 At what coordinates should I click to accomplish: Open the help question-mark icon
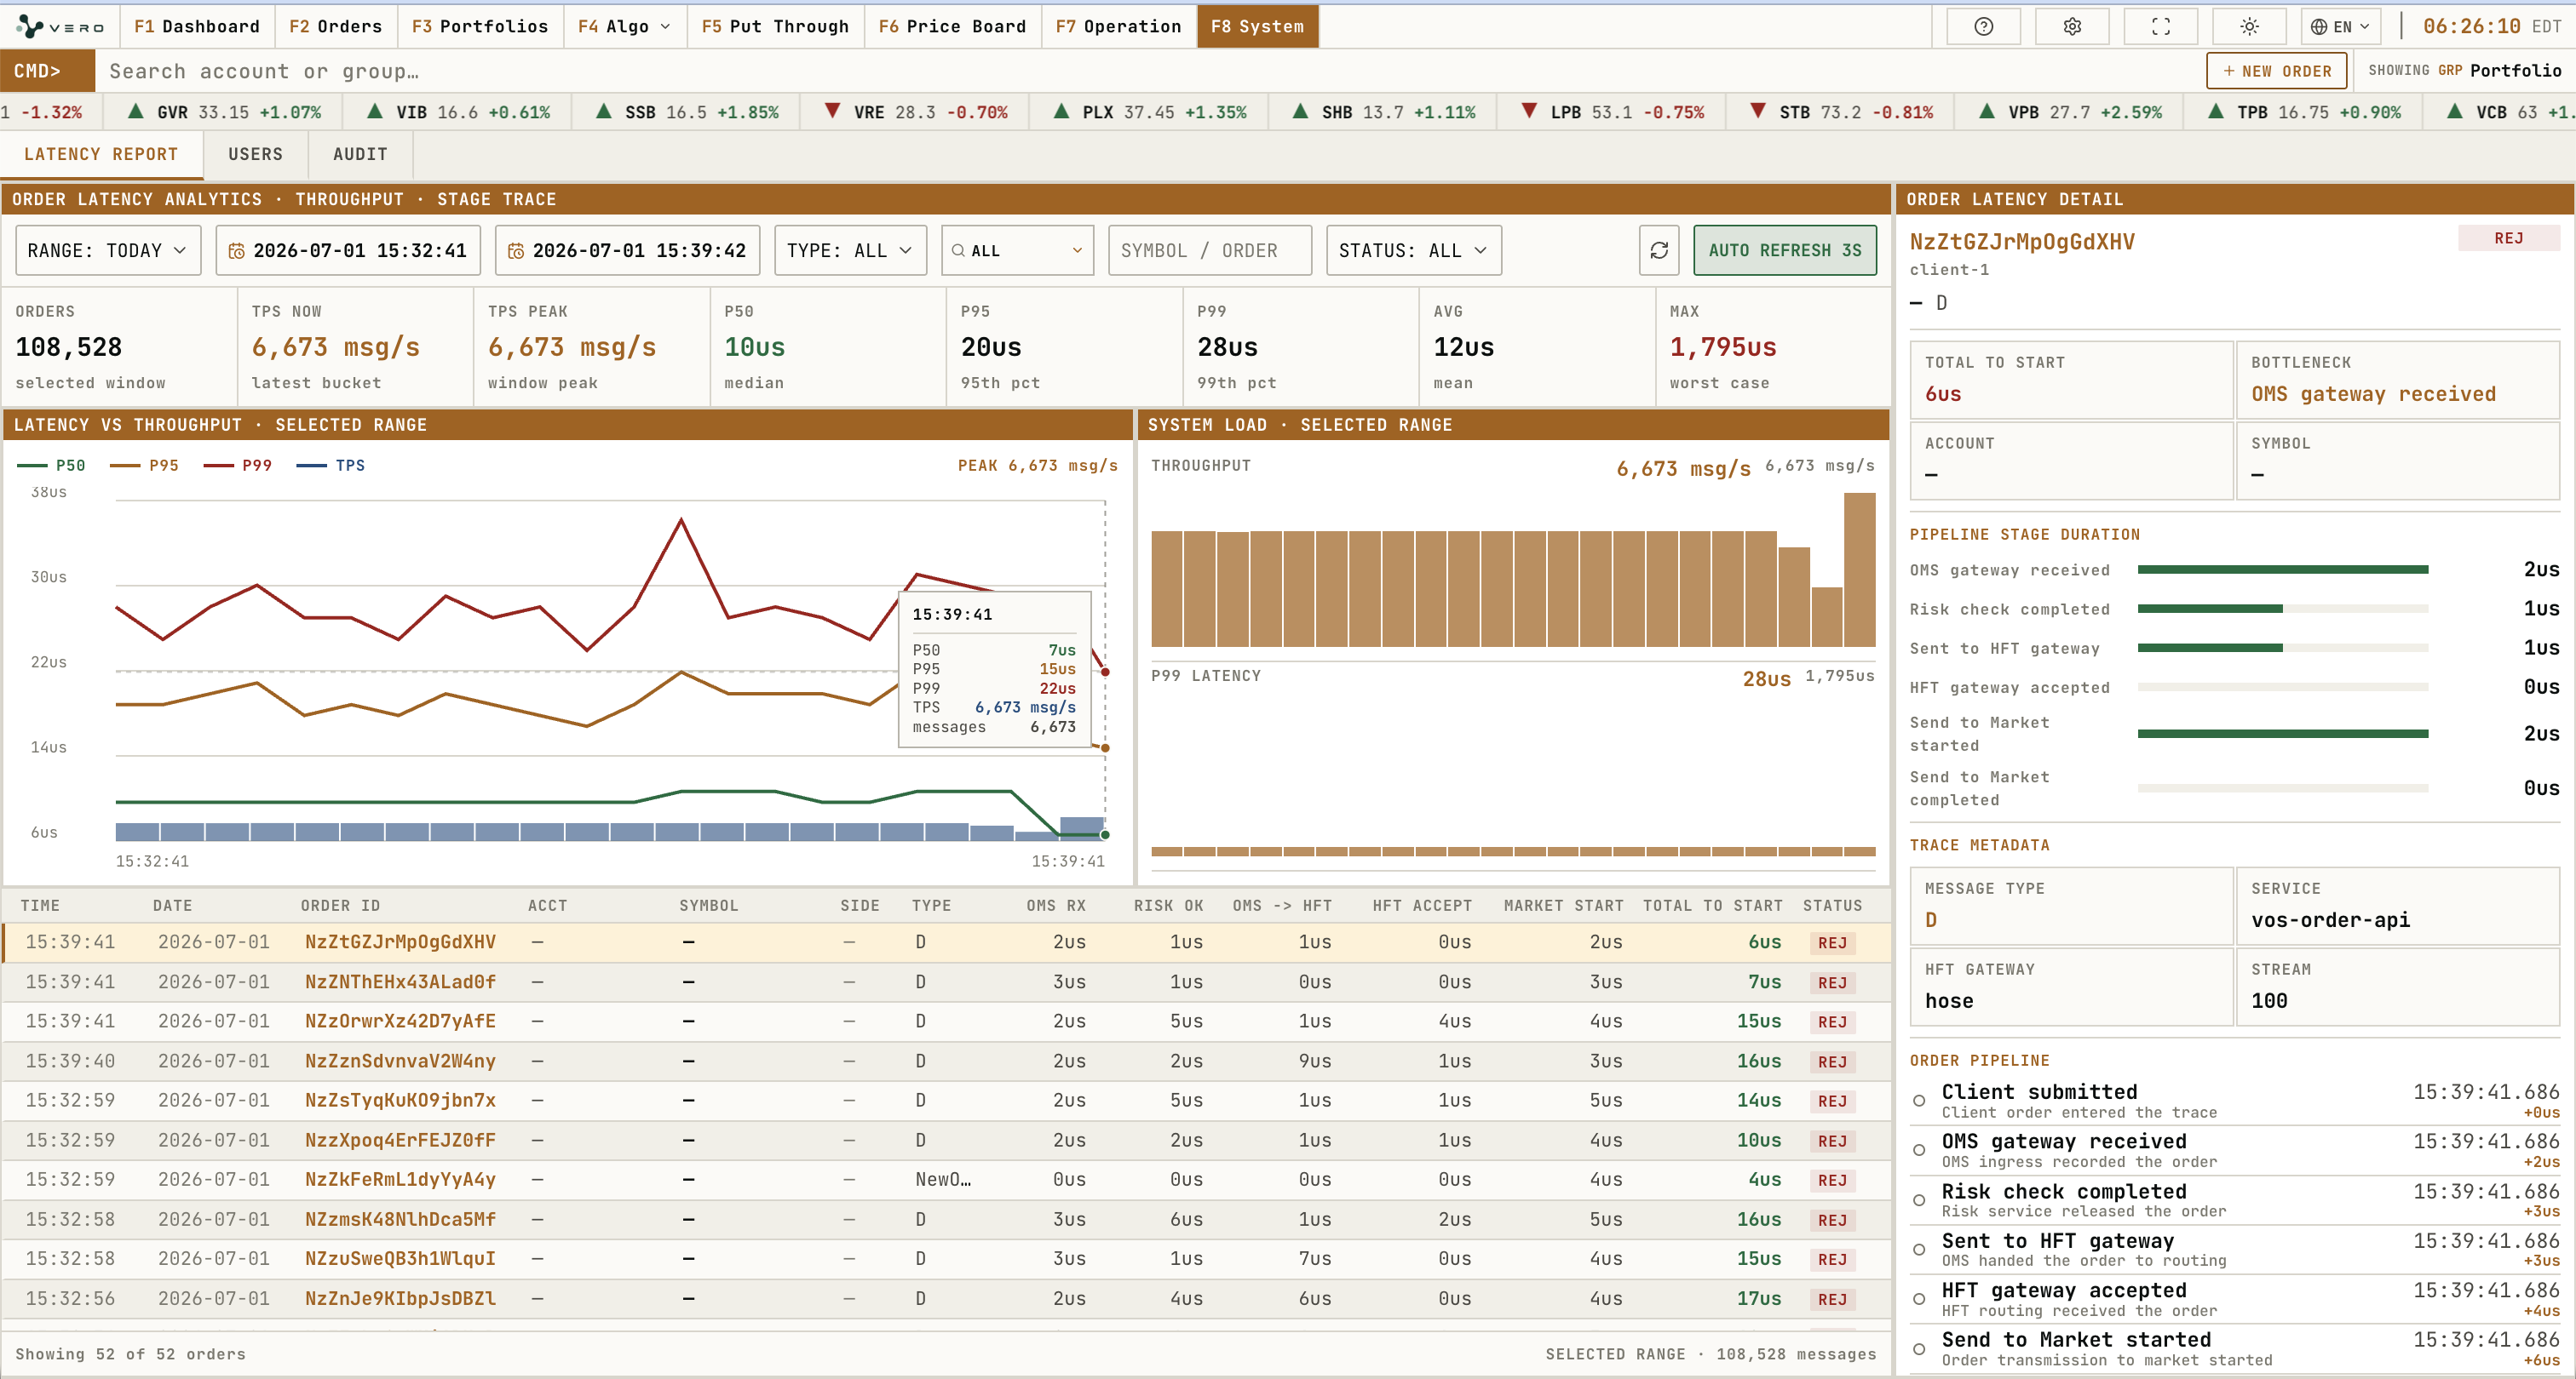[1983, 27]
